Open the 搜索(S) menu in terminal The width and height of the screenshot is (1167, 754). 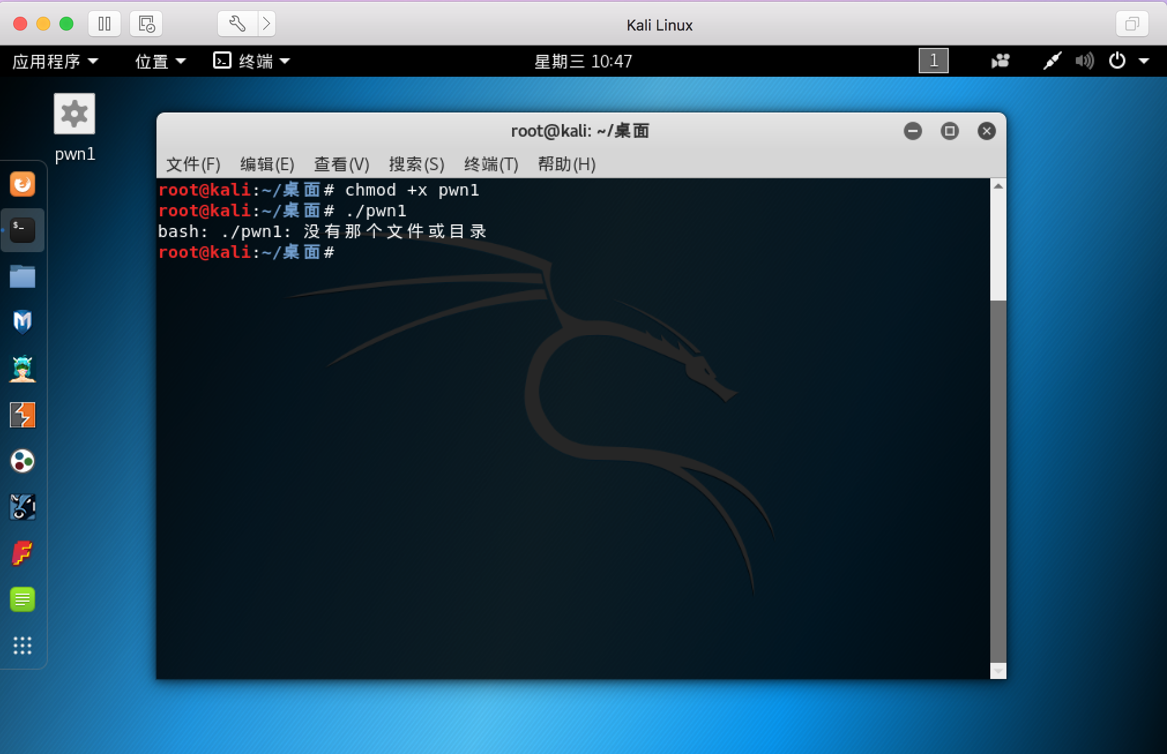(x=417, y=164)
